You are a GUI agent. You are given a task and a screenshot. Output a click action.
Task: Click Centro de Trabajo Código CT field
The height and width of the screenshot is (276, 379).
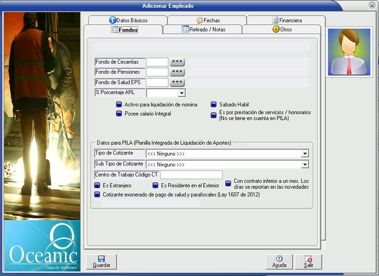click(191, 175)
